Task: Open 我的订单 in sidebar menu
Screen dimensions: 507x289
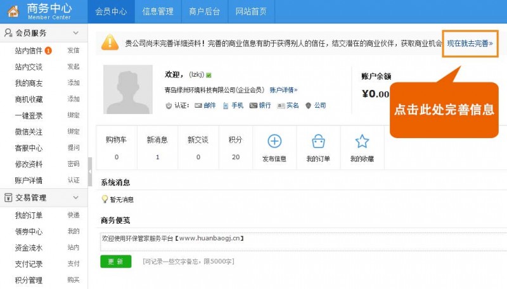Action: [29, 215]
